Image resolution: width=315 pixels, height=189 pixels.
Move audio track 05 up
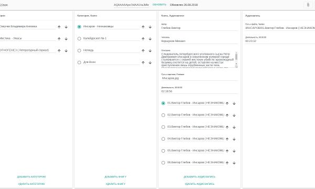tap(227, 151)
